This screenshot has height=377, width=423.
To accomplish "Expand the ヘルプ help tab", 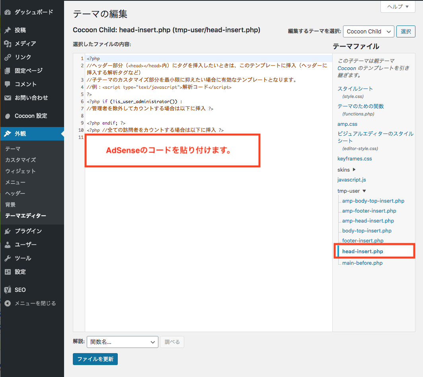I will pyautogui.click(x=398, y=6).
